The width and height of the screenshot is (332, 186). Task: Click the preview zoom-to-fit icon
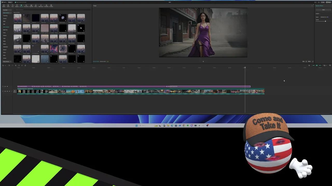click(x=306, y=61)
